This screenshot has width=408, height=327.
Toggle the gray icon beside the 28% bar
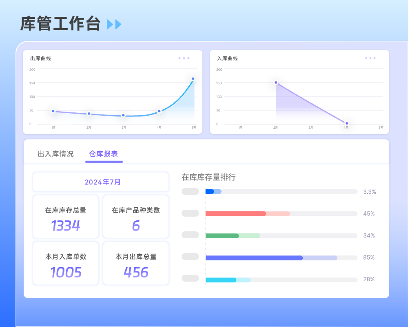190,279
